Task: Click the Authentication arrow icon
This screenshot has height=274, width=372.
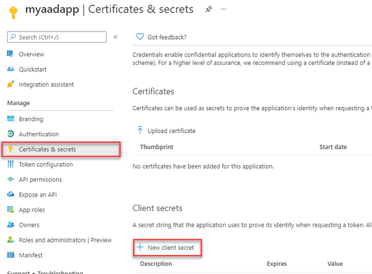Action: coord(11,134)
